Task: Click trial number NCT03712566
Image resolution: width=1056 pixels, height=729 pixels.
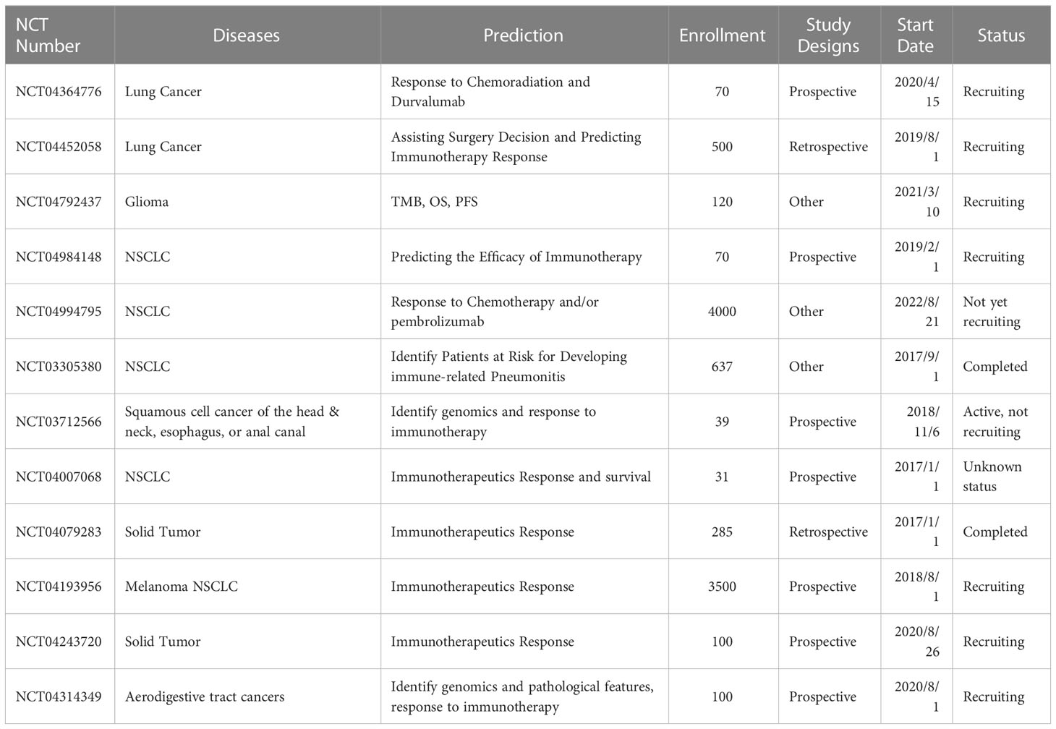Action: 59,422
